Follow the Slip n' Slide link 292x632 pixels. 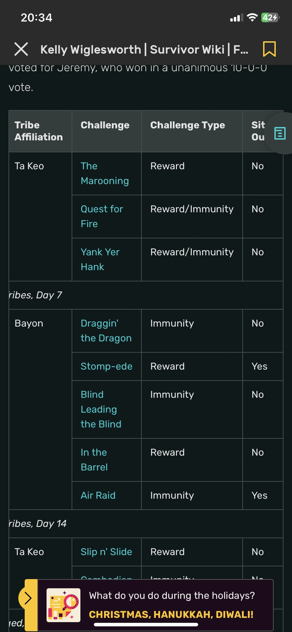(x=106, y=552)
